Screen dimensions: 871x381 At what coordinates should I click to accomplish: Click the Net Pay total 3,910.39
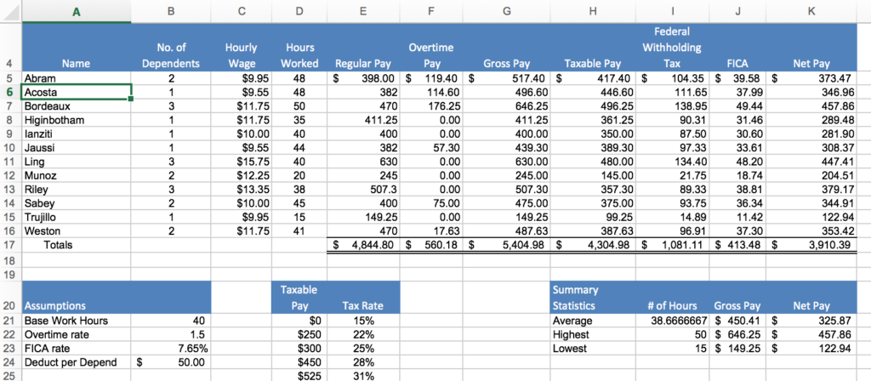tap(812, 245)
